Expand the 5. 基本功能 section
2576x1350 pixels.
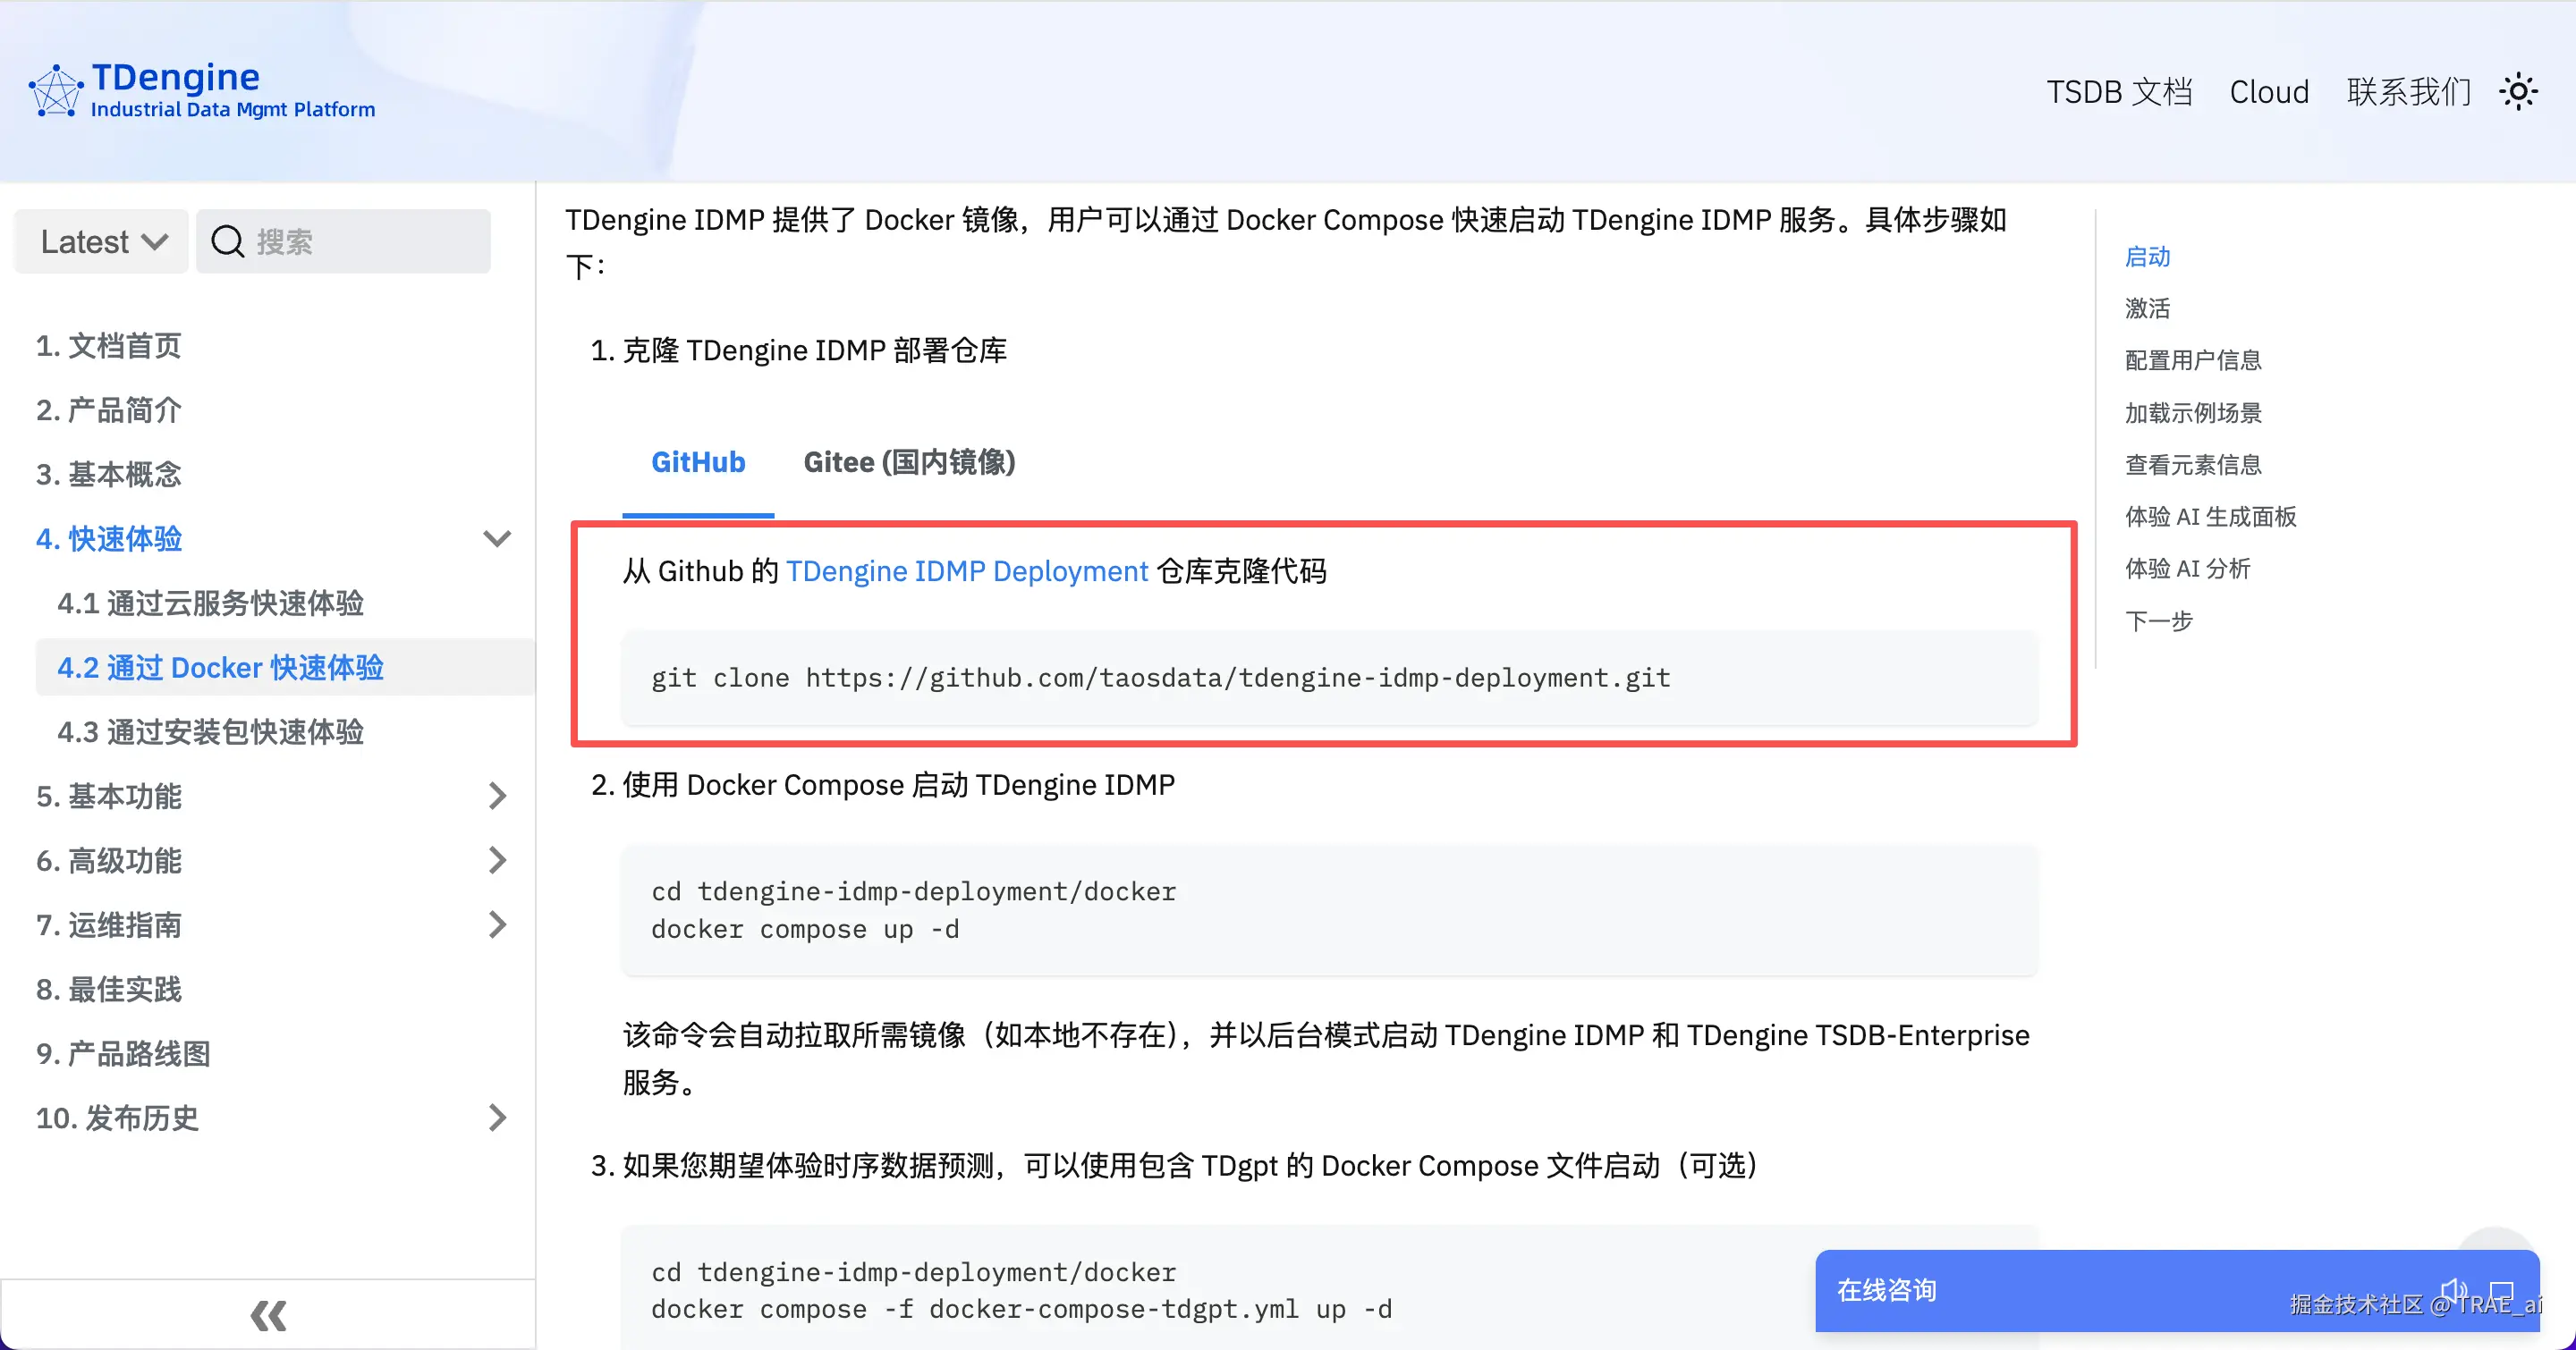[497, 797]
